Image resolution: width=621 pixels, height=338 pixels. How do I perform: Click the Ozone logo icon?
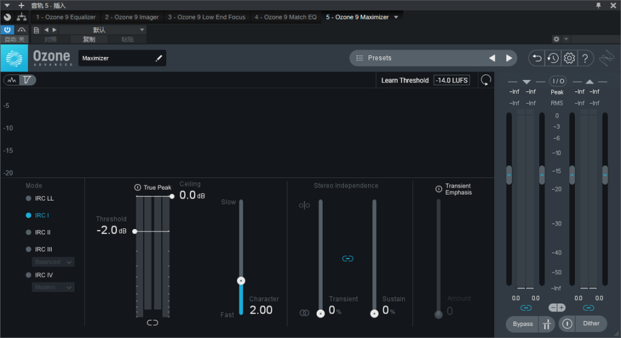tap(15, 58)
